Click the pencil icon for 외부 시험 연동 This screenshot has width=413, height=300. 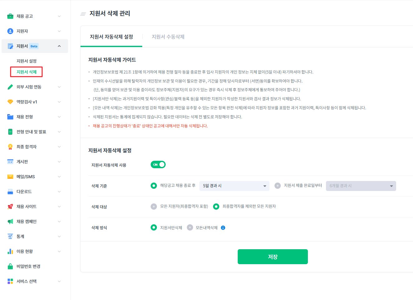tap(10, 87)
